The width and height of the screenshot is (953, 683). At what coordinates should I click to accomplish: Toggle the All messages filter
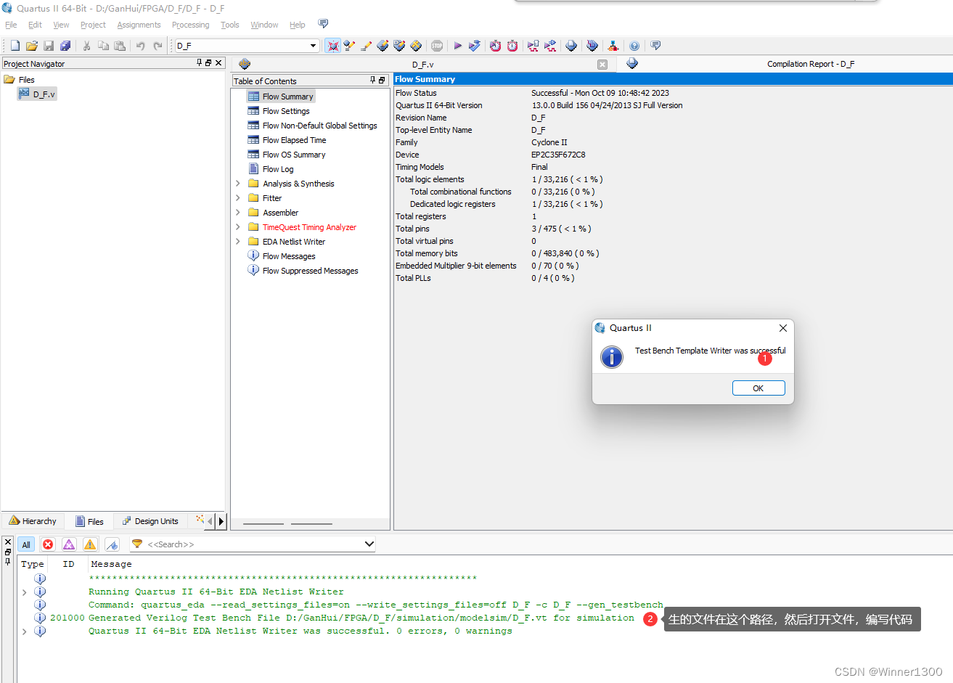(x=26, y=544)
